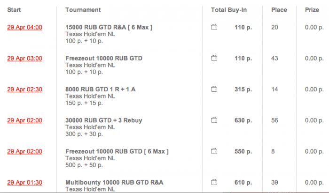Screen dimensions: 329x193
Task: Open the 29 Apr 01:30 start link
Action: click(x=24, y=182)
